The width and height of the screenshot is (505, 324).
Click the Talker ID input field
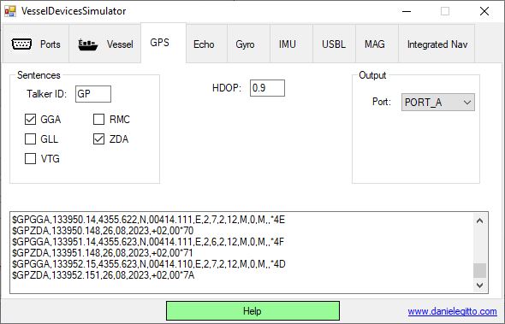coord(93,94)
